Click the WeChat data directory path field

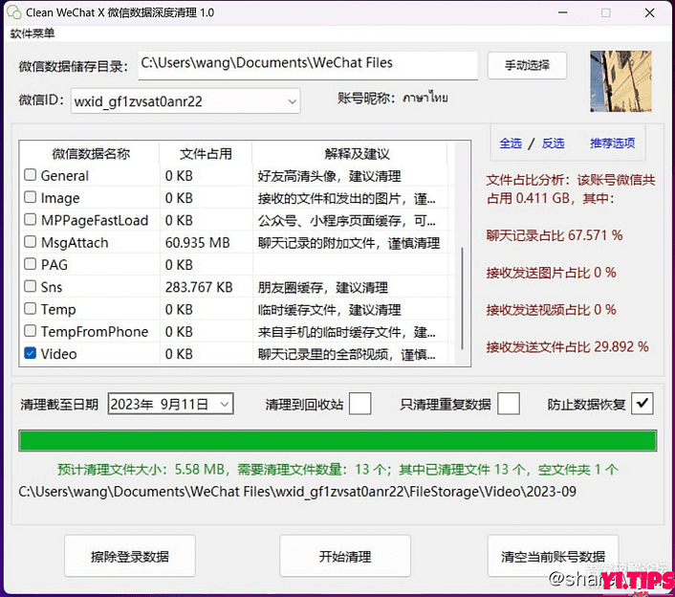click(308, 65)
